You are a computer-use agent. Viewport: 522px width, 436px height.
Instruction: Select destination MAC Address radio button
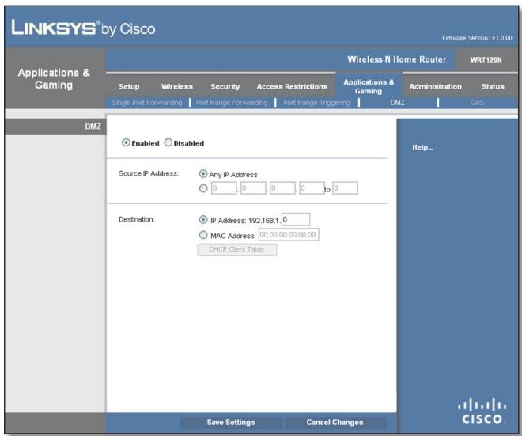pyautogui.click(x=203, y=235)
